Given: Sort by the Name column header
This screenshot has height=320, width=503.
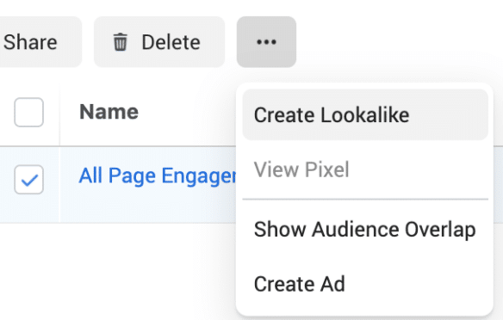Looking at the screenshot, I should (x=109, y=112).
